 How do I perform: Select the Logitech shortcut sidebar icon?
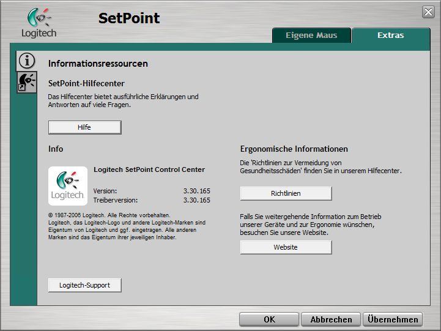point(27,82)
